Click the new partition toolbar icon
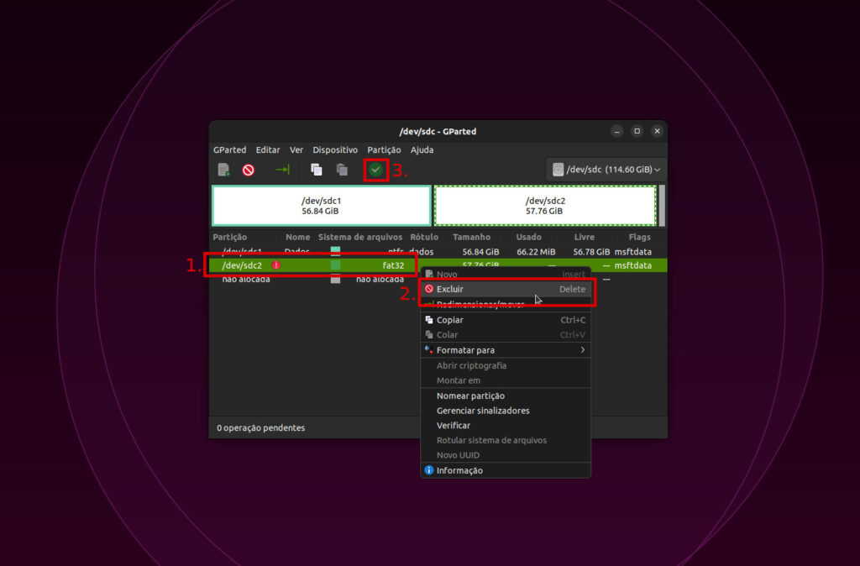 click(x=223, y=170)
